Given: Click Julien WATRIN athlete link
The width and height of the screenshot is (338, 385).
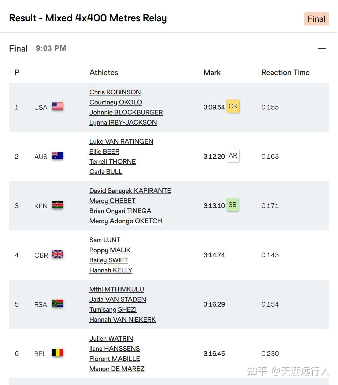Looking at the screenshot, I should (111, 339).
